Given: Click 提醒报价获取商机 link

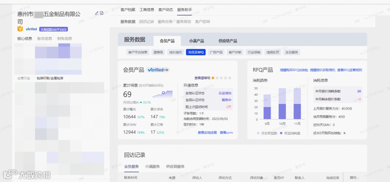Looking at the screenshot, I should pos(322,70).
